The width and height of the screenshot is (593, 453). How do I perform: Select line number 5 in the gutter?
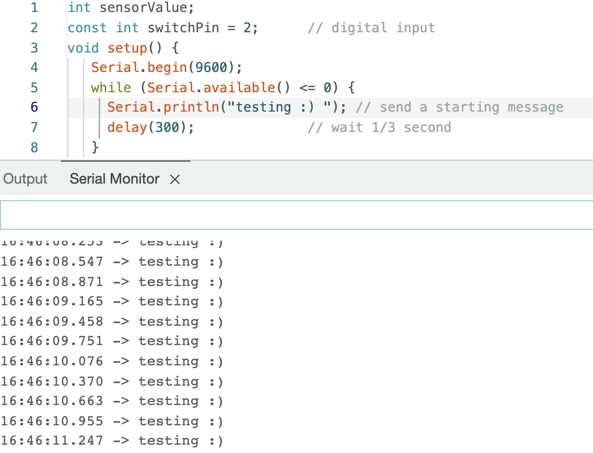coord(34,88)
